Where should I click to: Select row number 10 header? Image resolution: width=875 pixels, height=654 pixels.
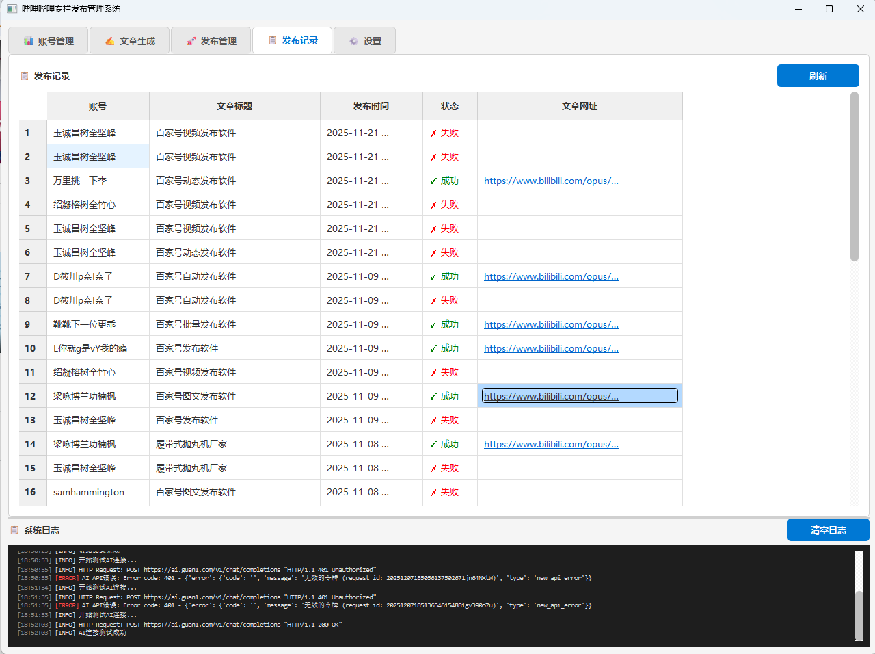tap(31, 348)
